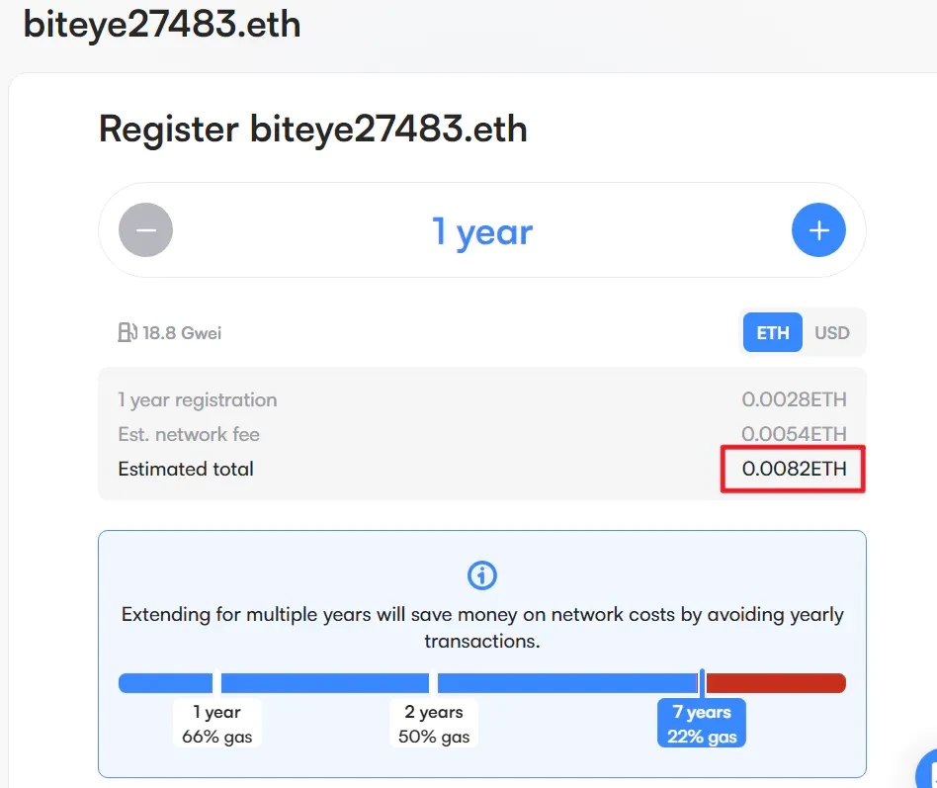
Task: Click the 0.0054ETH network fee value
Action: click(x=795, y=435)
